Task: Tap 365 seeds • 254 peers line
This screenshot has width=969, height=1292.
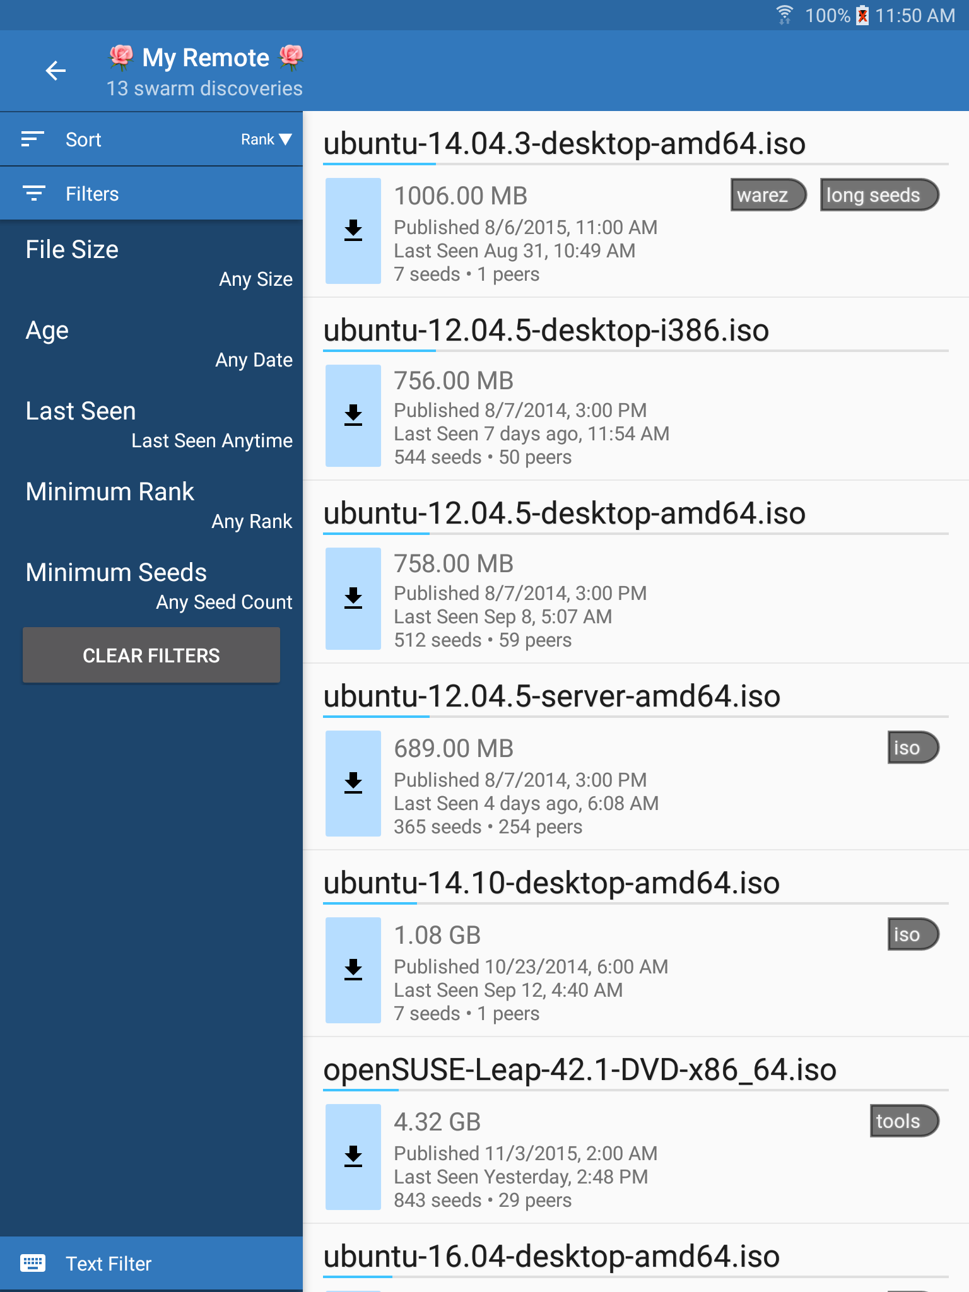Action: (488, 827)
